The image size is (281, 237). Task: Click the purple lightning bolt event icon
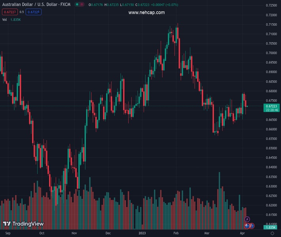(247, 219)
